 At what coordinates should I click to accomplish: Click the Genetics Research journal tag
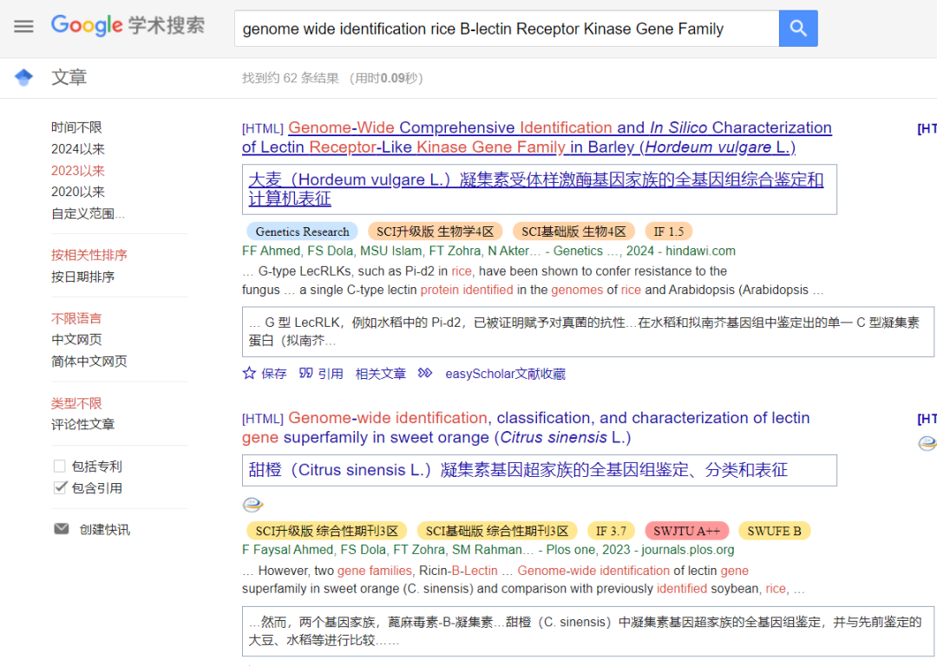pos(303,232)
